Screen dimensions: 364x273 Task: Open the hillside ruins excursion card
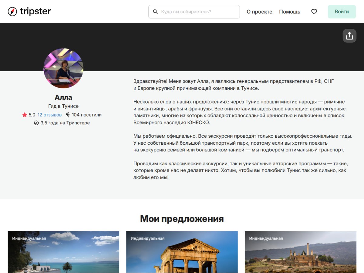(x=301, y=252)
